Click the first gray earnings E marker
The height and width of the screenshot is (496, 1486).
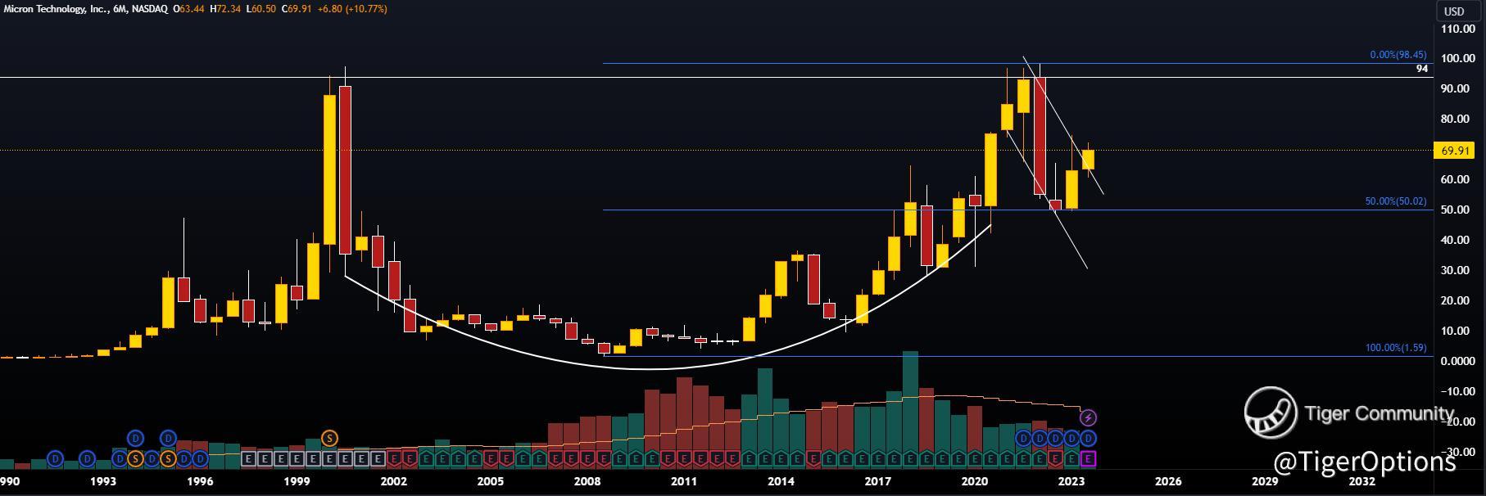pos(249,458)
